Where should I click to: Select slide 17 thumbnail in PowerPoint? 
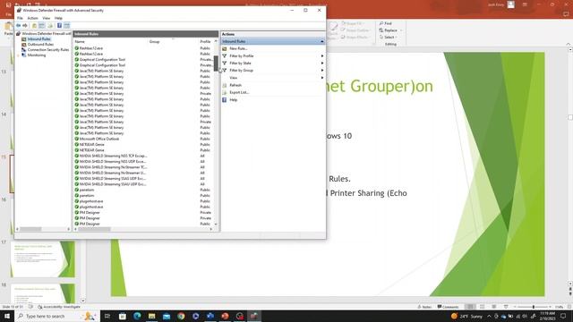pyautogui.click(x=43, y=258)
